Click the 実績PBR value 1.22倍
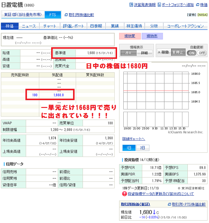Viewport: 209px width, 223px height. pos(157,174)
